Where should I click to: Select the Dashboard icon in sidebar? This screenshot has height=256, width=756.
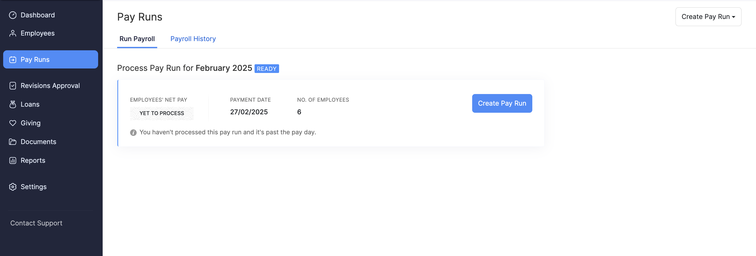[x=13, y=15]
